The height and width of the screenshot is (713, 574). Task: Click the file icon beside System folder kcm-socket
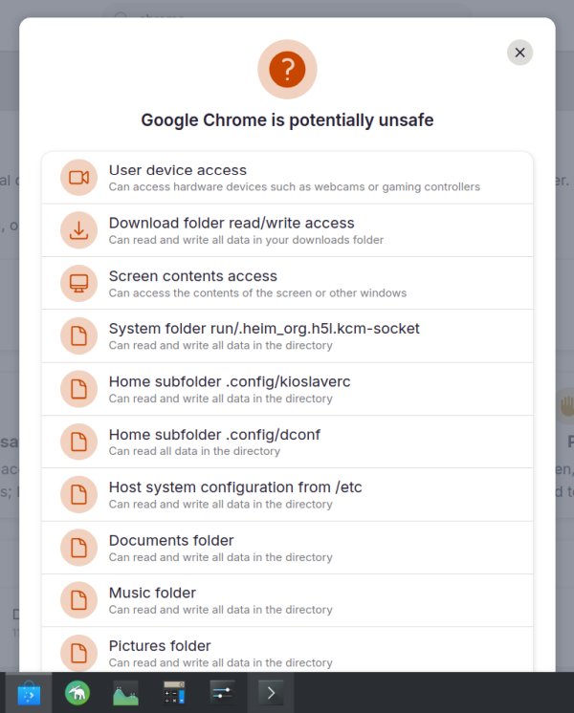pos(78,336)
